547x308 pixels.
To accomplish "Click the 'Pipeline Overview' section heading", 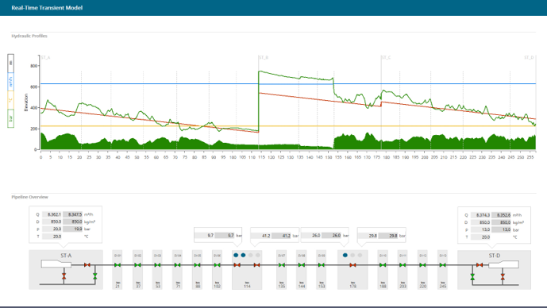I will 29,197.
